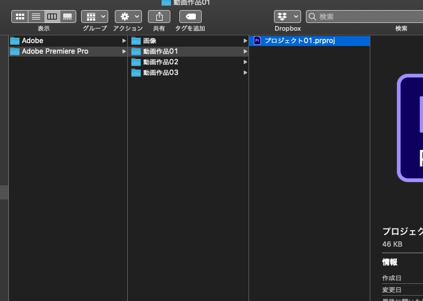Click the Add Tag icon
This screenshot has height=301, width=423.
190,17
